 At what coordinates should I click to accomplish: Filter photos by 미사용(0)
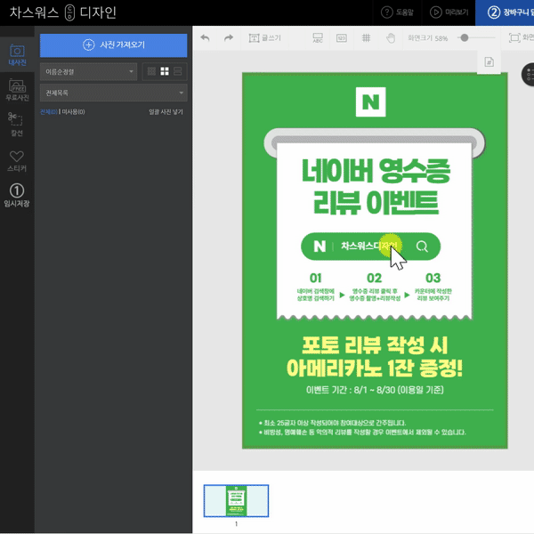pos(73,112)
